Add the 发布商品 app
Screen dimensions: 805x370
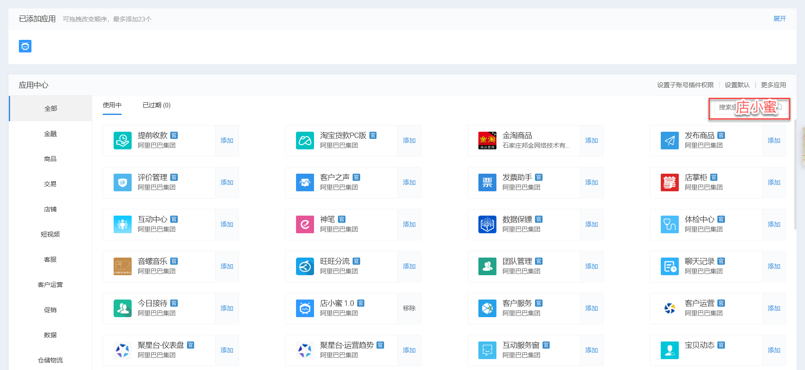[x=774, y=141]
